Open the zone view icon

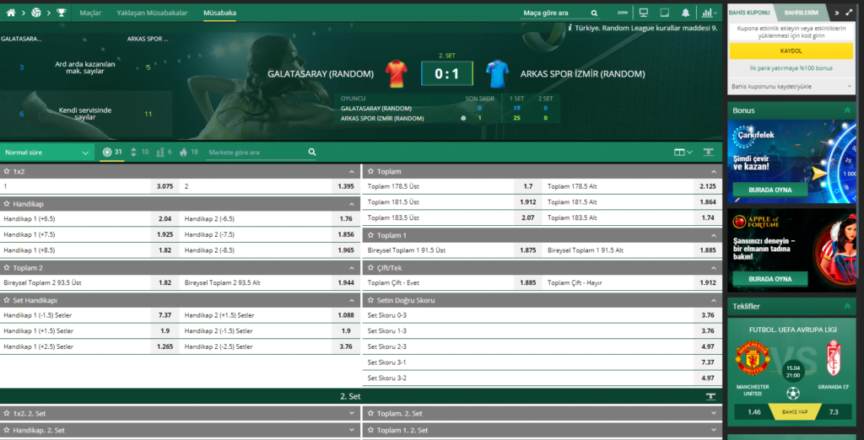(x=623, y=12)
